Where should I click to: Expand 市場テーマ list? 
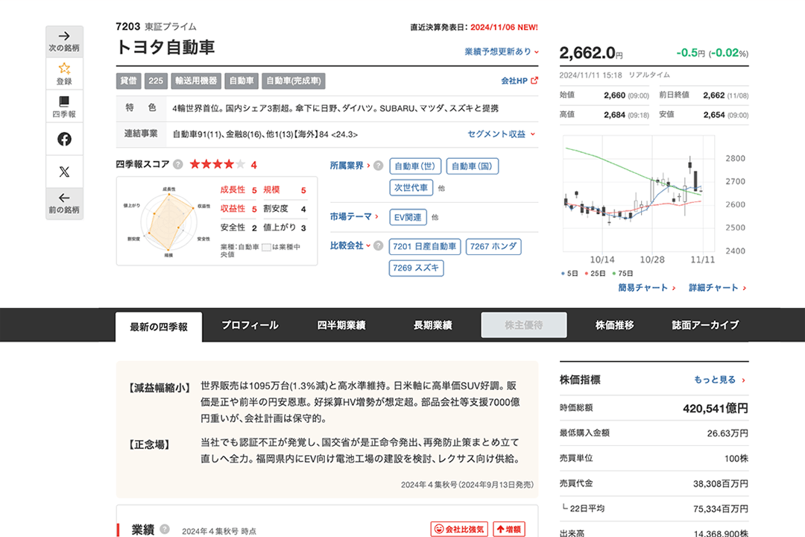353,217
